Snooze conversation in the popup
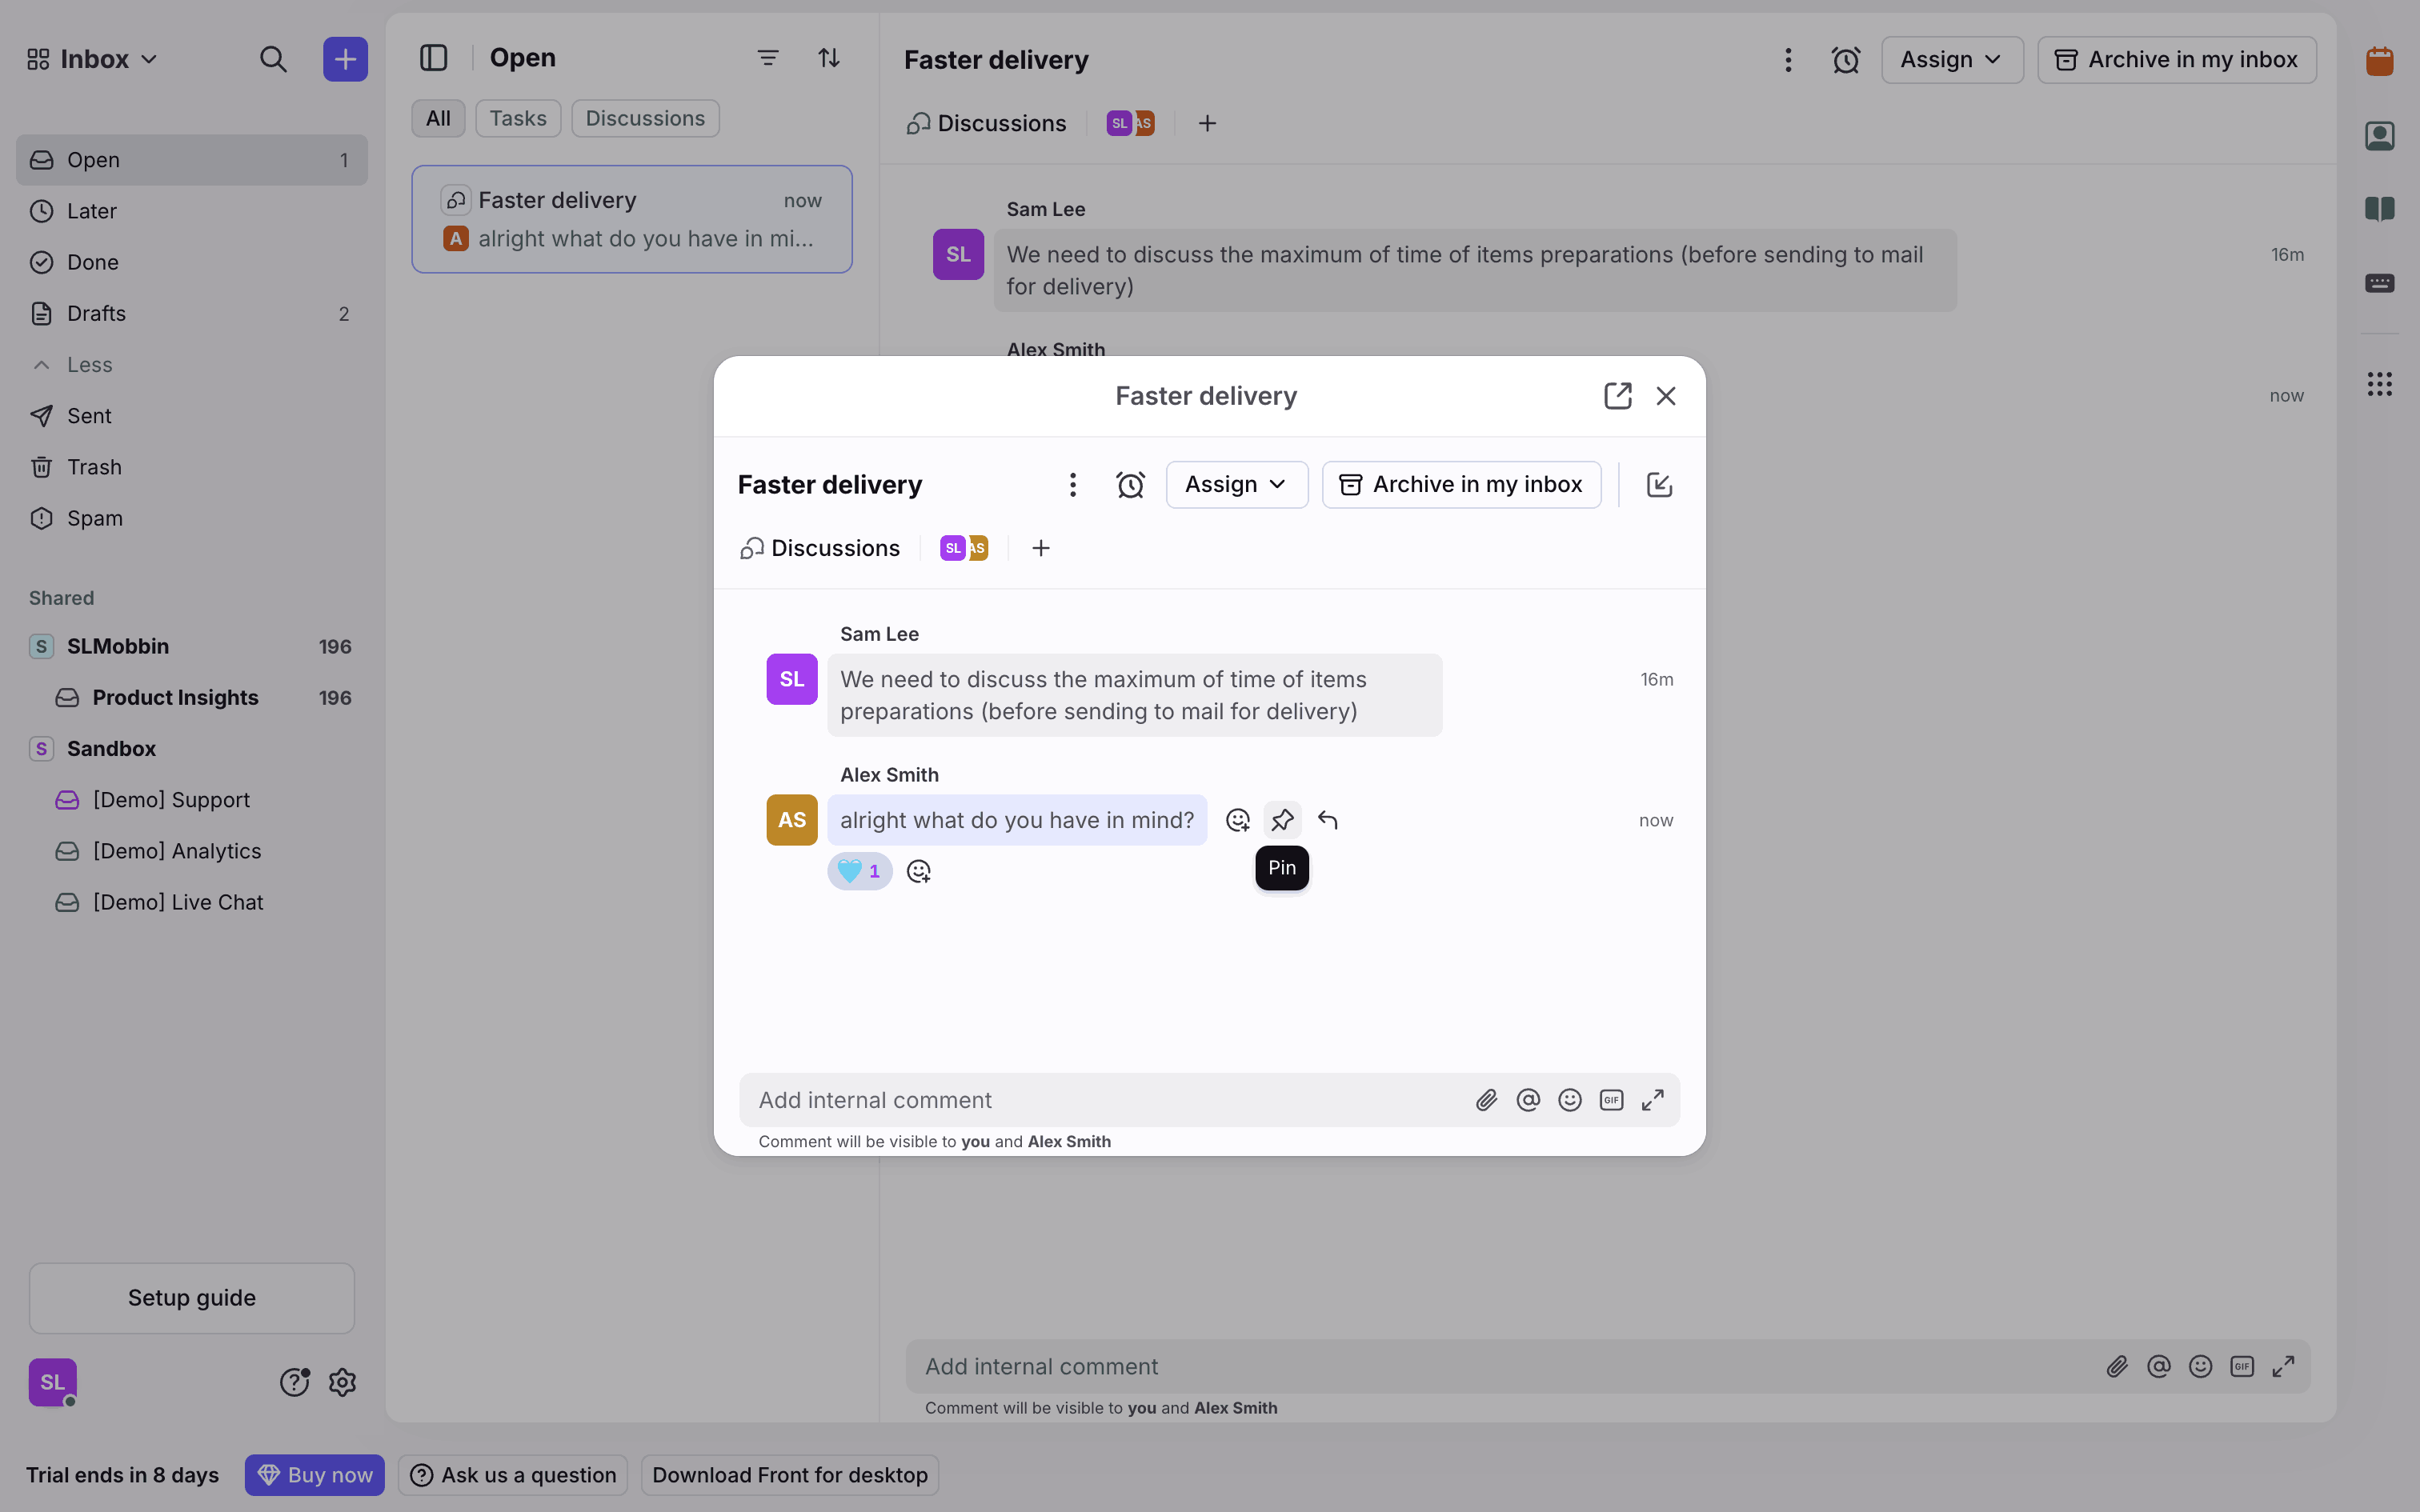The width and height of the screenshot is (2420, 1512). coord(1130,485)
